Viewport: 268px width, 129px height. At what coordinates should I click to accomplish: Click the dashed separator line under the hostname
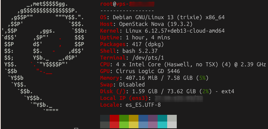click(127, 11)
